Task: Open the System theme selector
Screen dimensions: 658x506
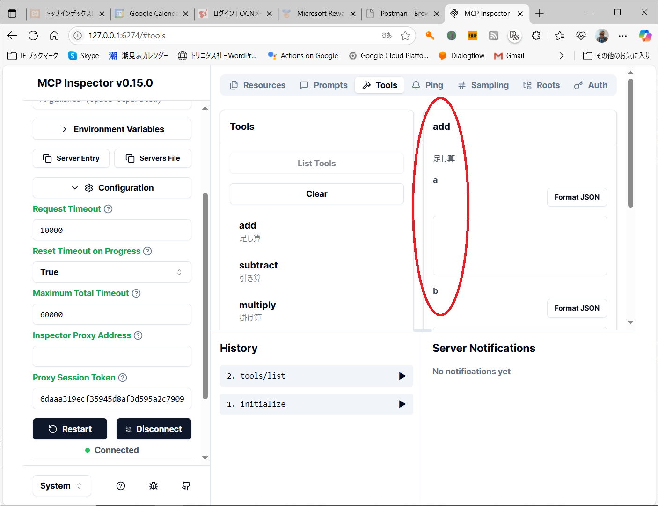Action: point(62,486)
